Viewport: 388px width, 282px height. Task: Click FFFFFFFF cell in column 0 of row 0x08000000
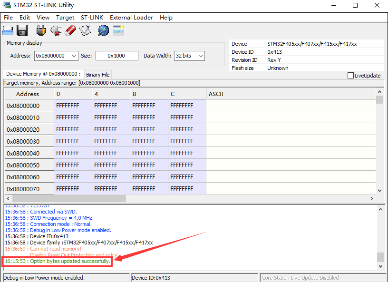73,106
